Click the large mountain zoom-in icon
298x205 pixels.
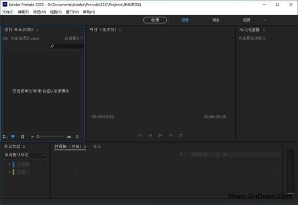[69, 137]
